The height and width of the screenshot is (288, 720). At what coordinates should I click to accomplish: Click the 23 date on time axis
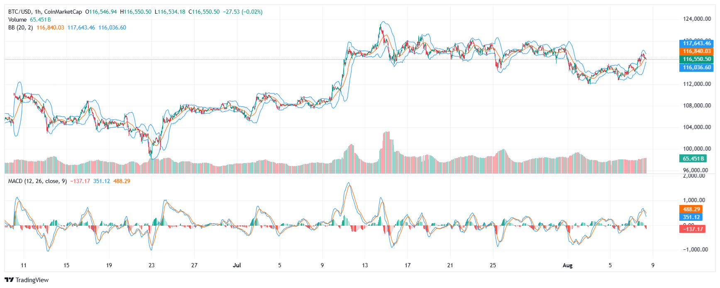tap(151, 265)
